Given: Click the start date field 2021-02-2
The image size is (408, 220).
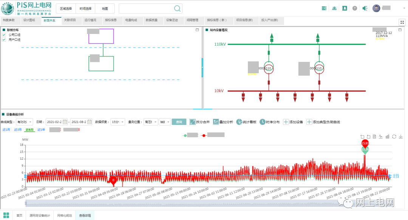Looking at the screenshot, I should pyautogui.click(x=57, y=122).
